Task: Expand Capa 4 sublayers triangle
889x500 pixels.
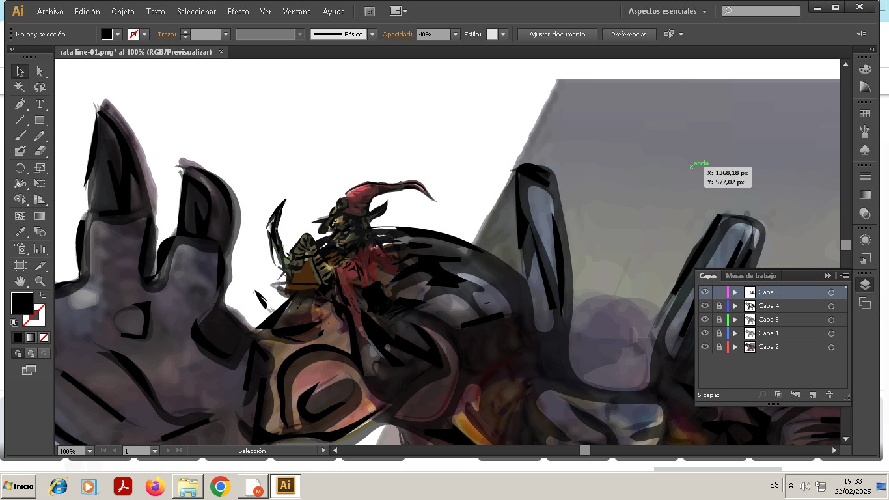Action: click(735, 306)
